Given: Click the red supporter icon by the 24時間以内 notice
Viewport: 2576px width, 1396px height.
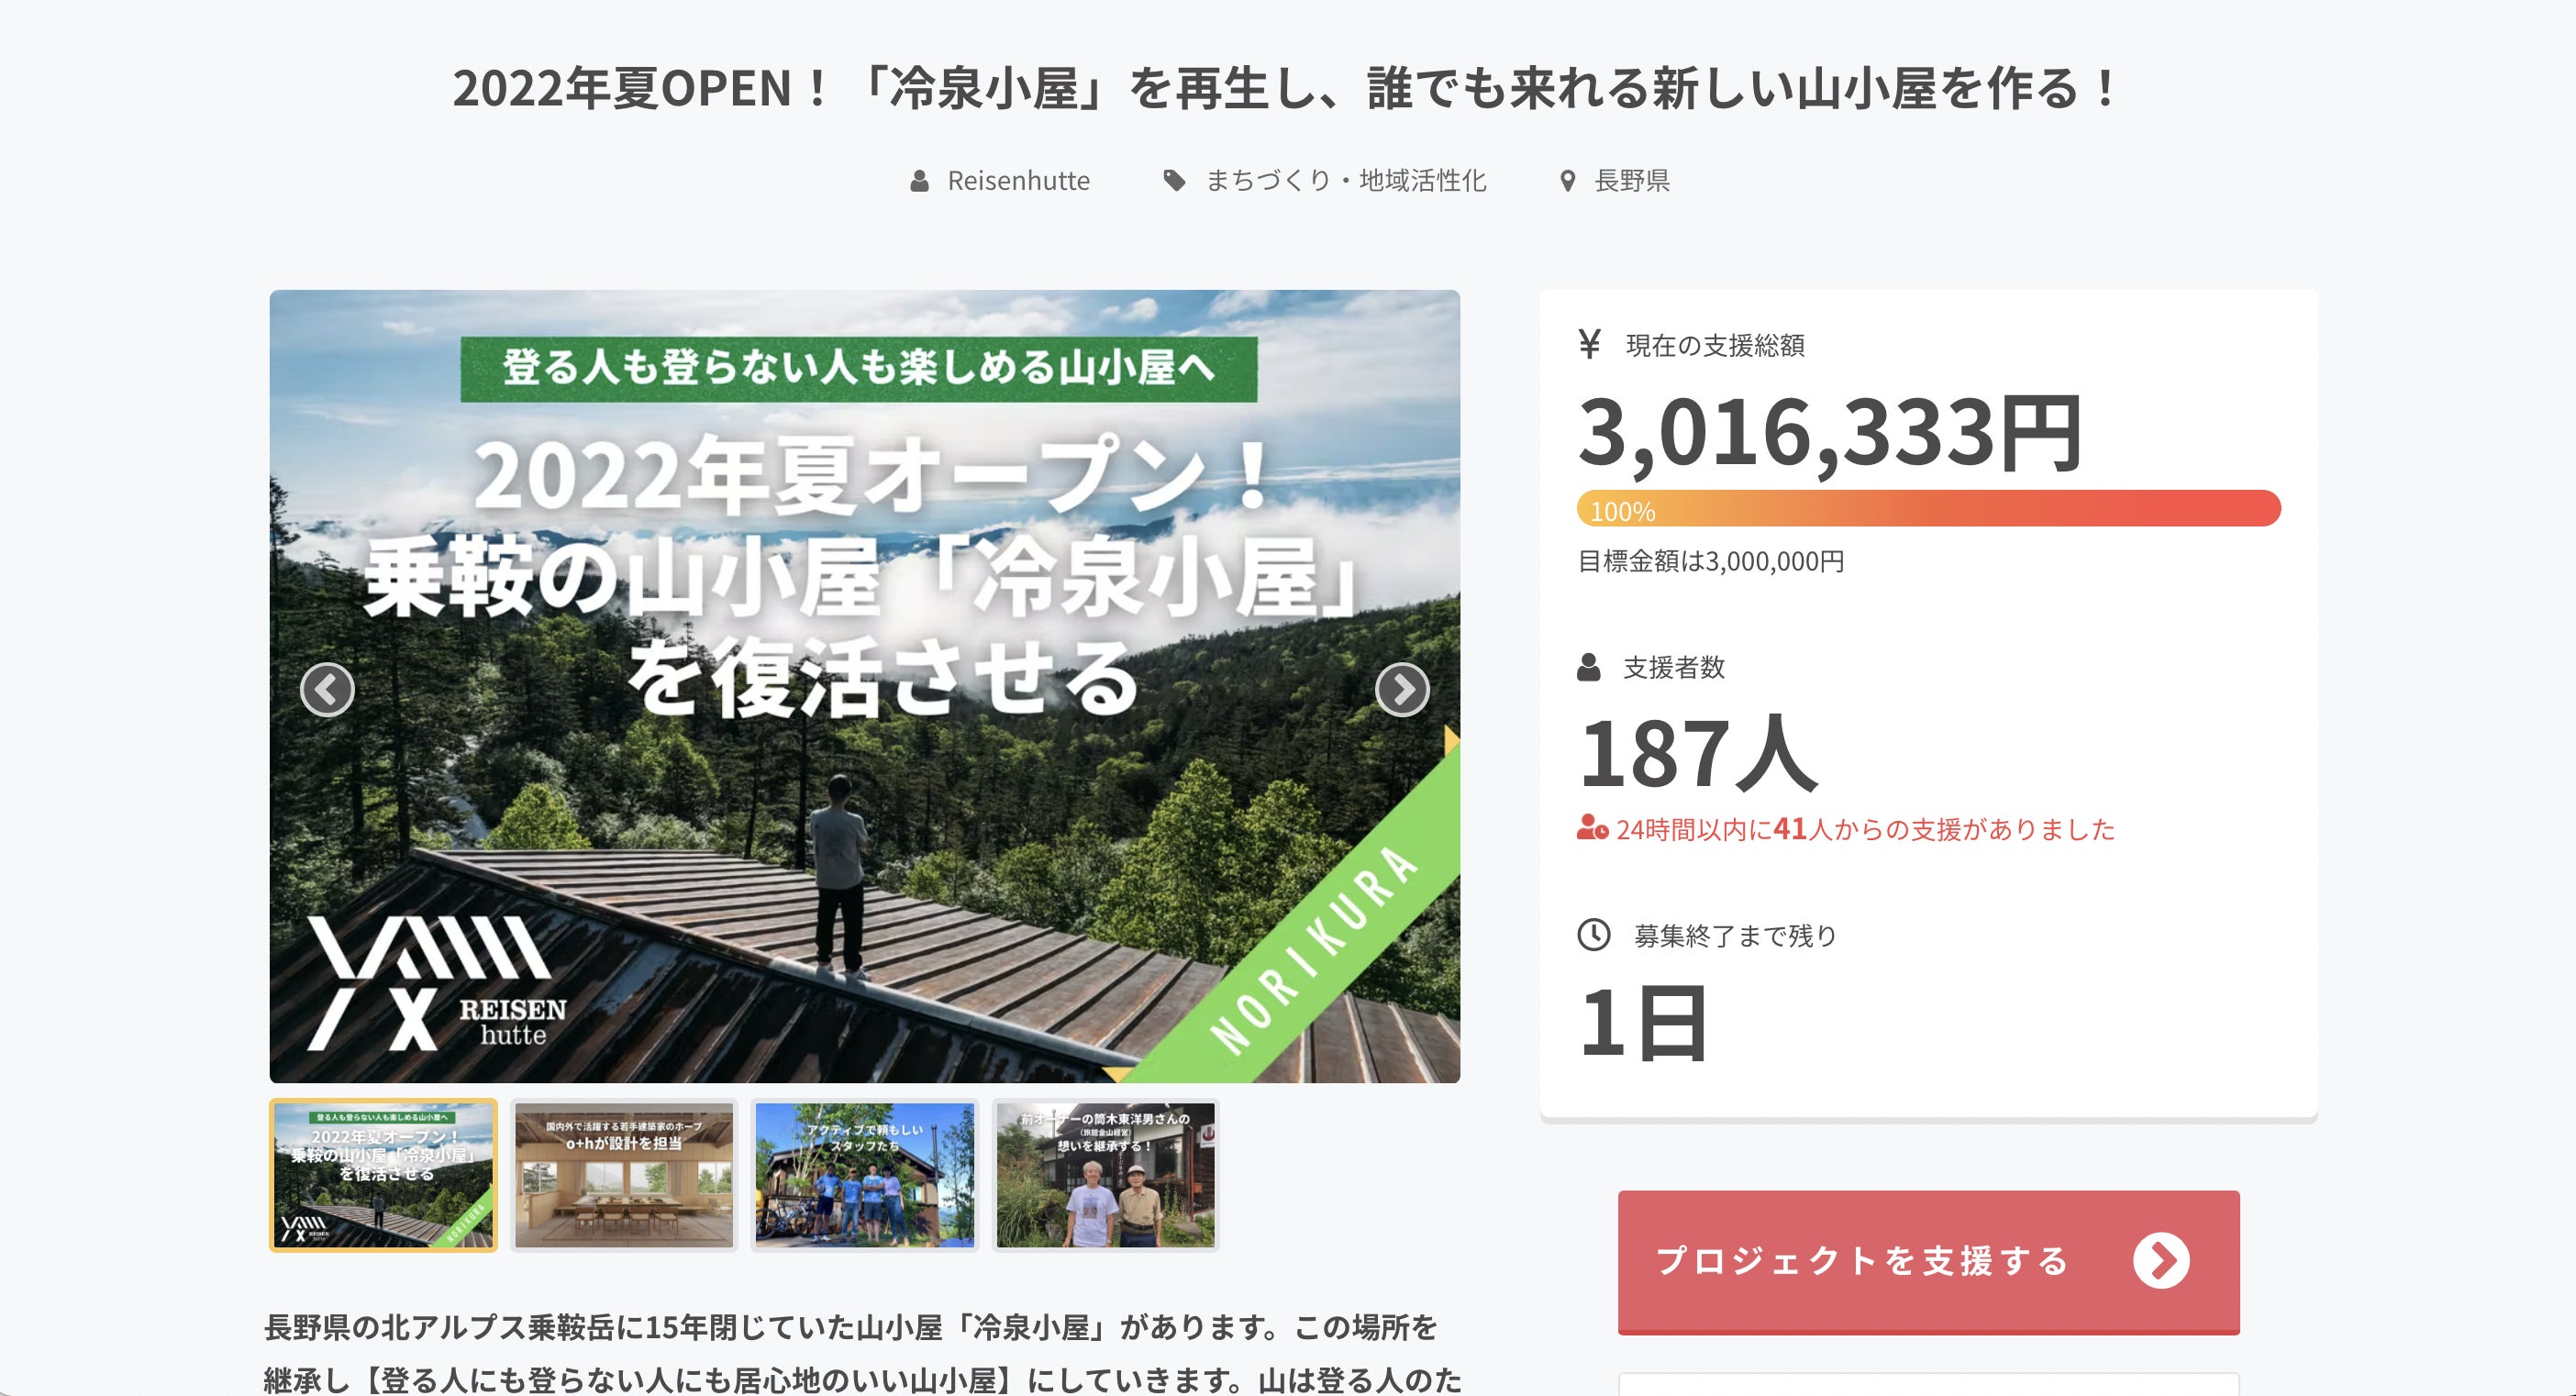Looking at the screenshot, I should click(1592, 829).
